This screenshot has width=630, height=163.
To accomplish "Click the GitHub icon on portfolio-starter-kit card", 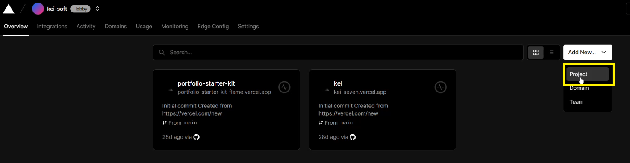I will pos(197,137).
